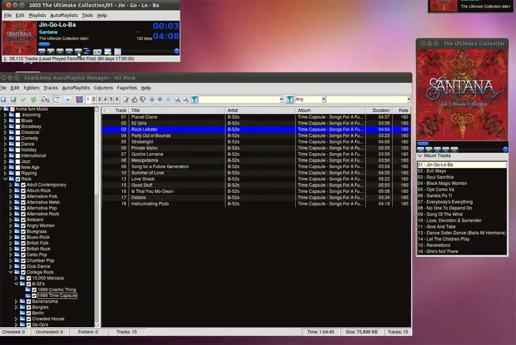Select column layout button 1
The height and width of the screenshot is (345, 516).
coord(88,99)
